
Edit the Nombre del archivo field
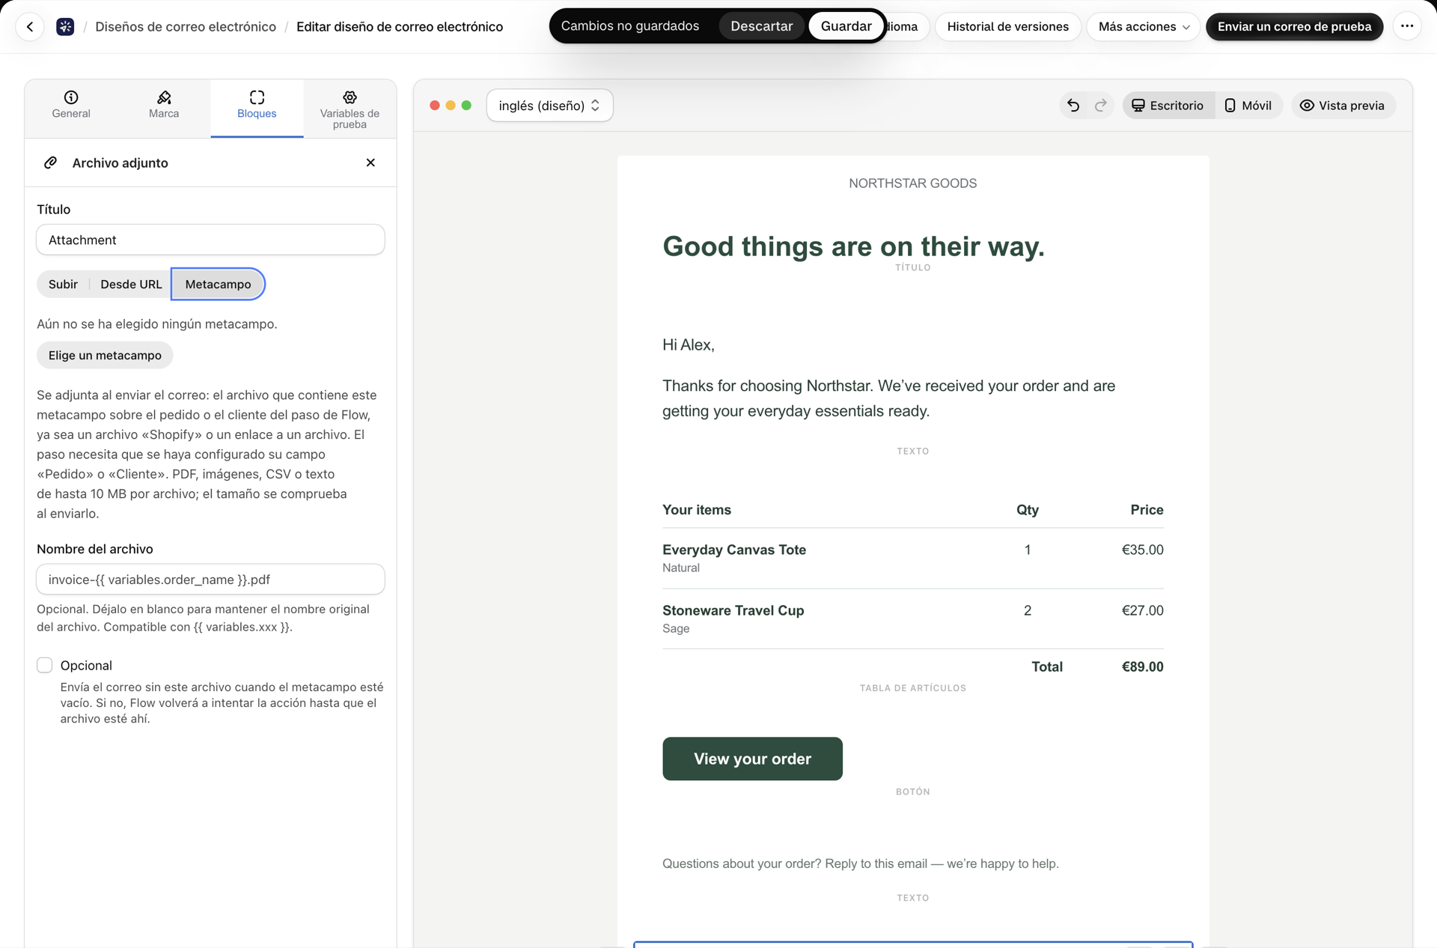click(x=210, y=580)
